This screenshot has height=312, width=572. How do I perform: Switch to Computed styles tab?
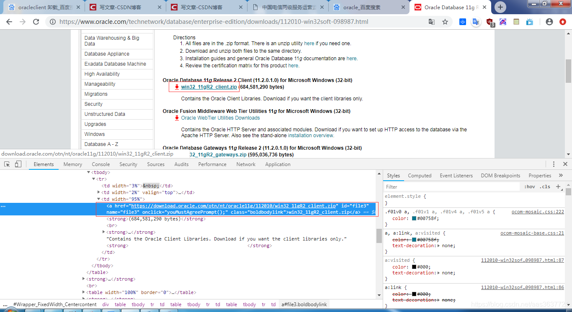coord(420,176)
